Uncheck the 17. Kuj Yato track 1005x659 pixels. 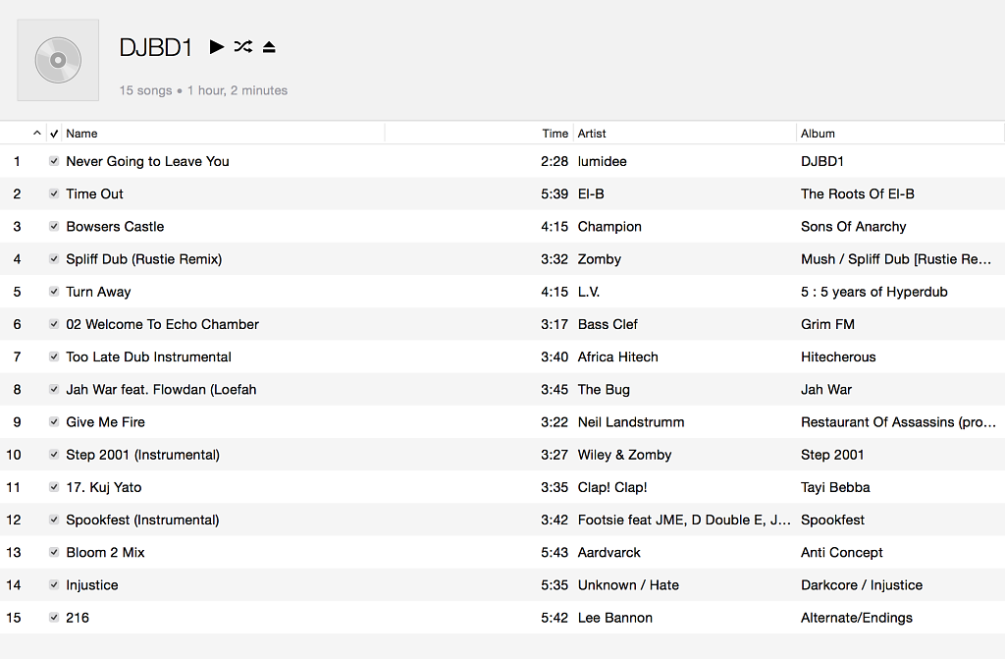point(54,487)
